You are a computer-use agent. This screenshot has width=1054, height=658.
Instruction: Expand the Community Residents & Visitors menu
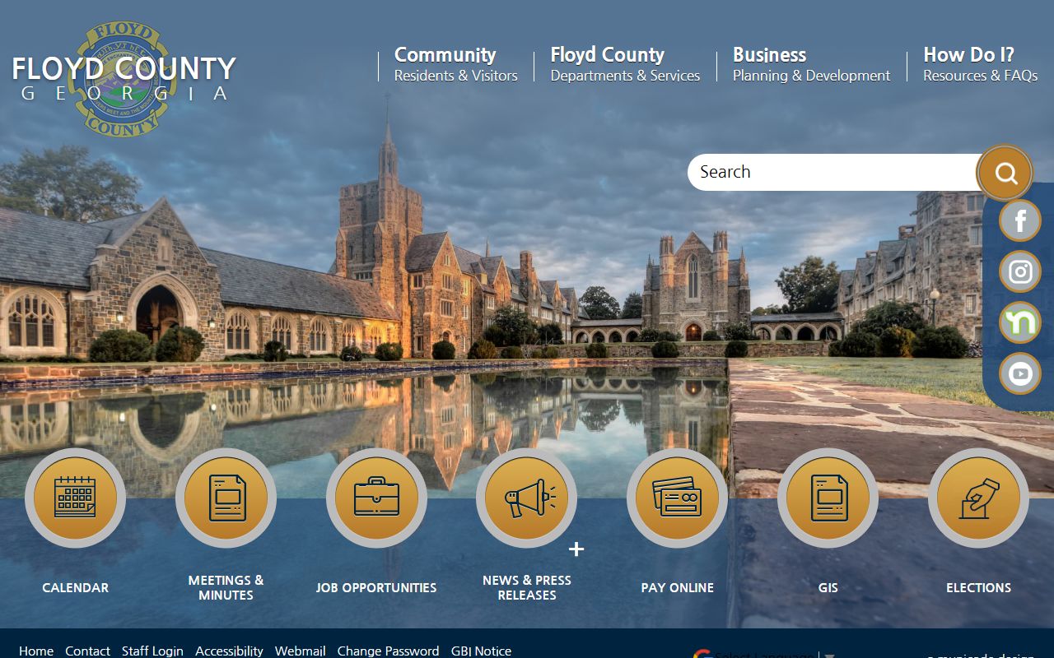click(455, 64)
